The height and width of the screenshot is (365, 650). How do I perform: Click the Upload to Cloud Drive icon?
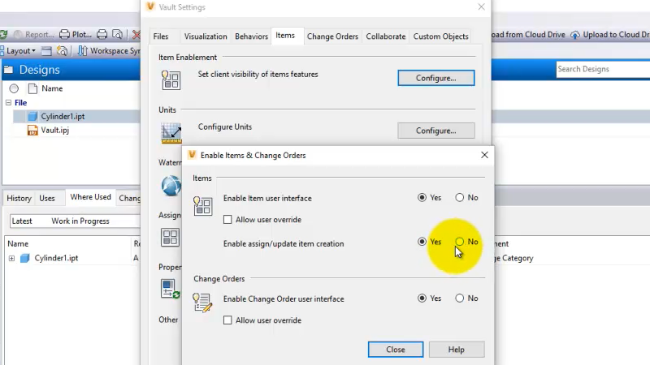[x=575, y=35]
